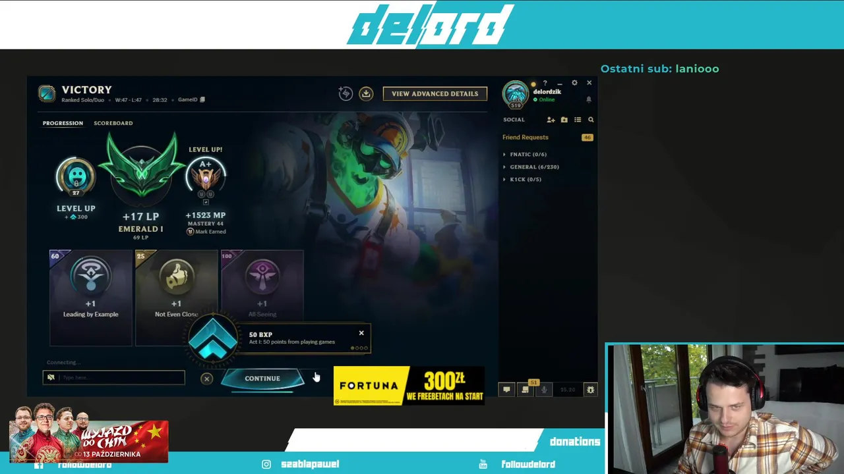Click the Continue button
The width and height of the screenshot is (844, 474).
(262, 379)
